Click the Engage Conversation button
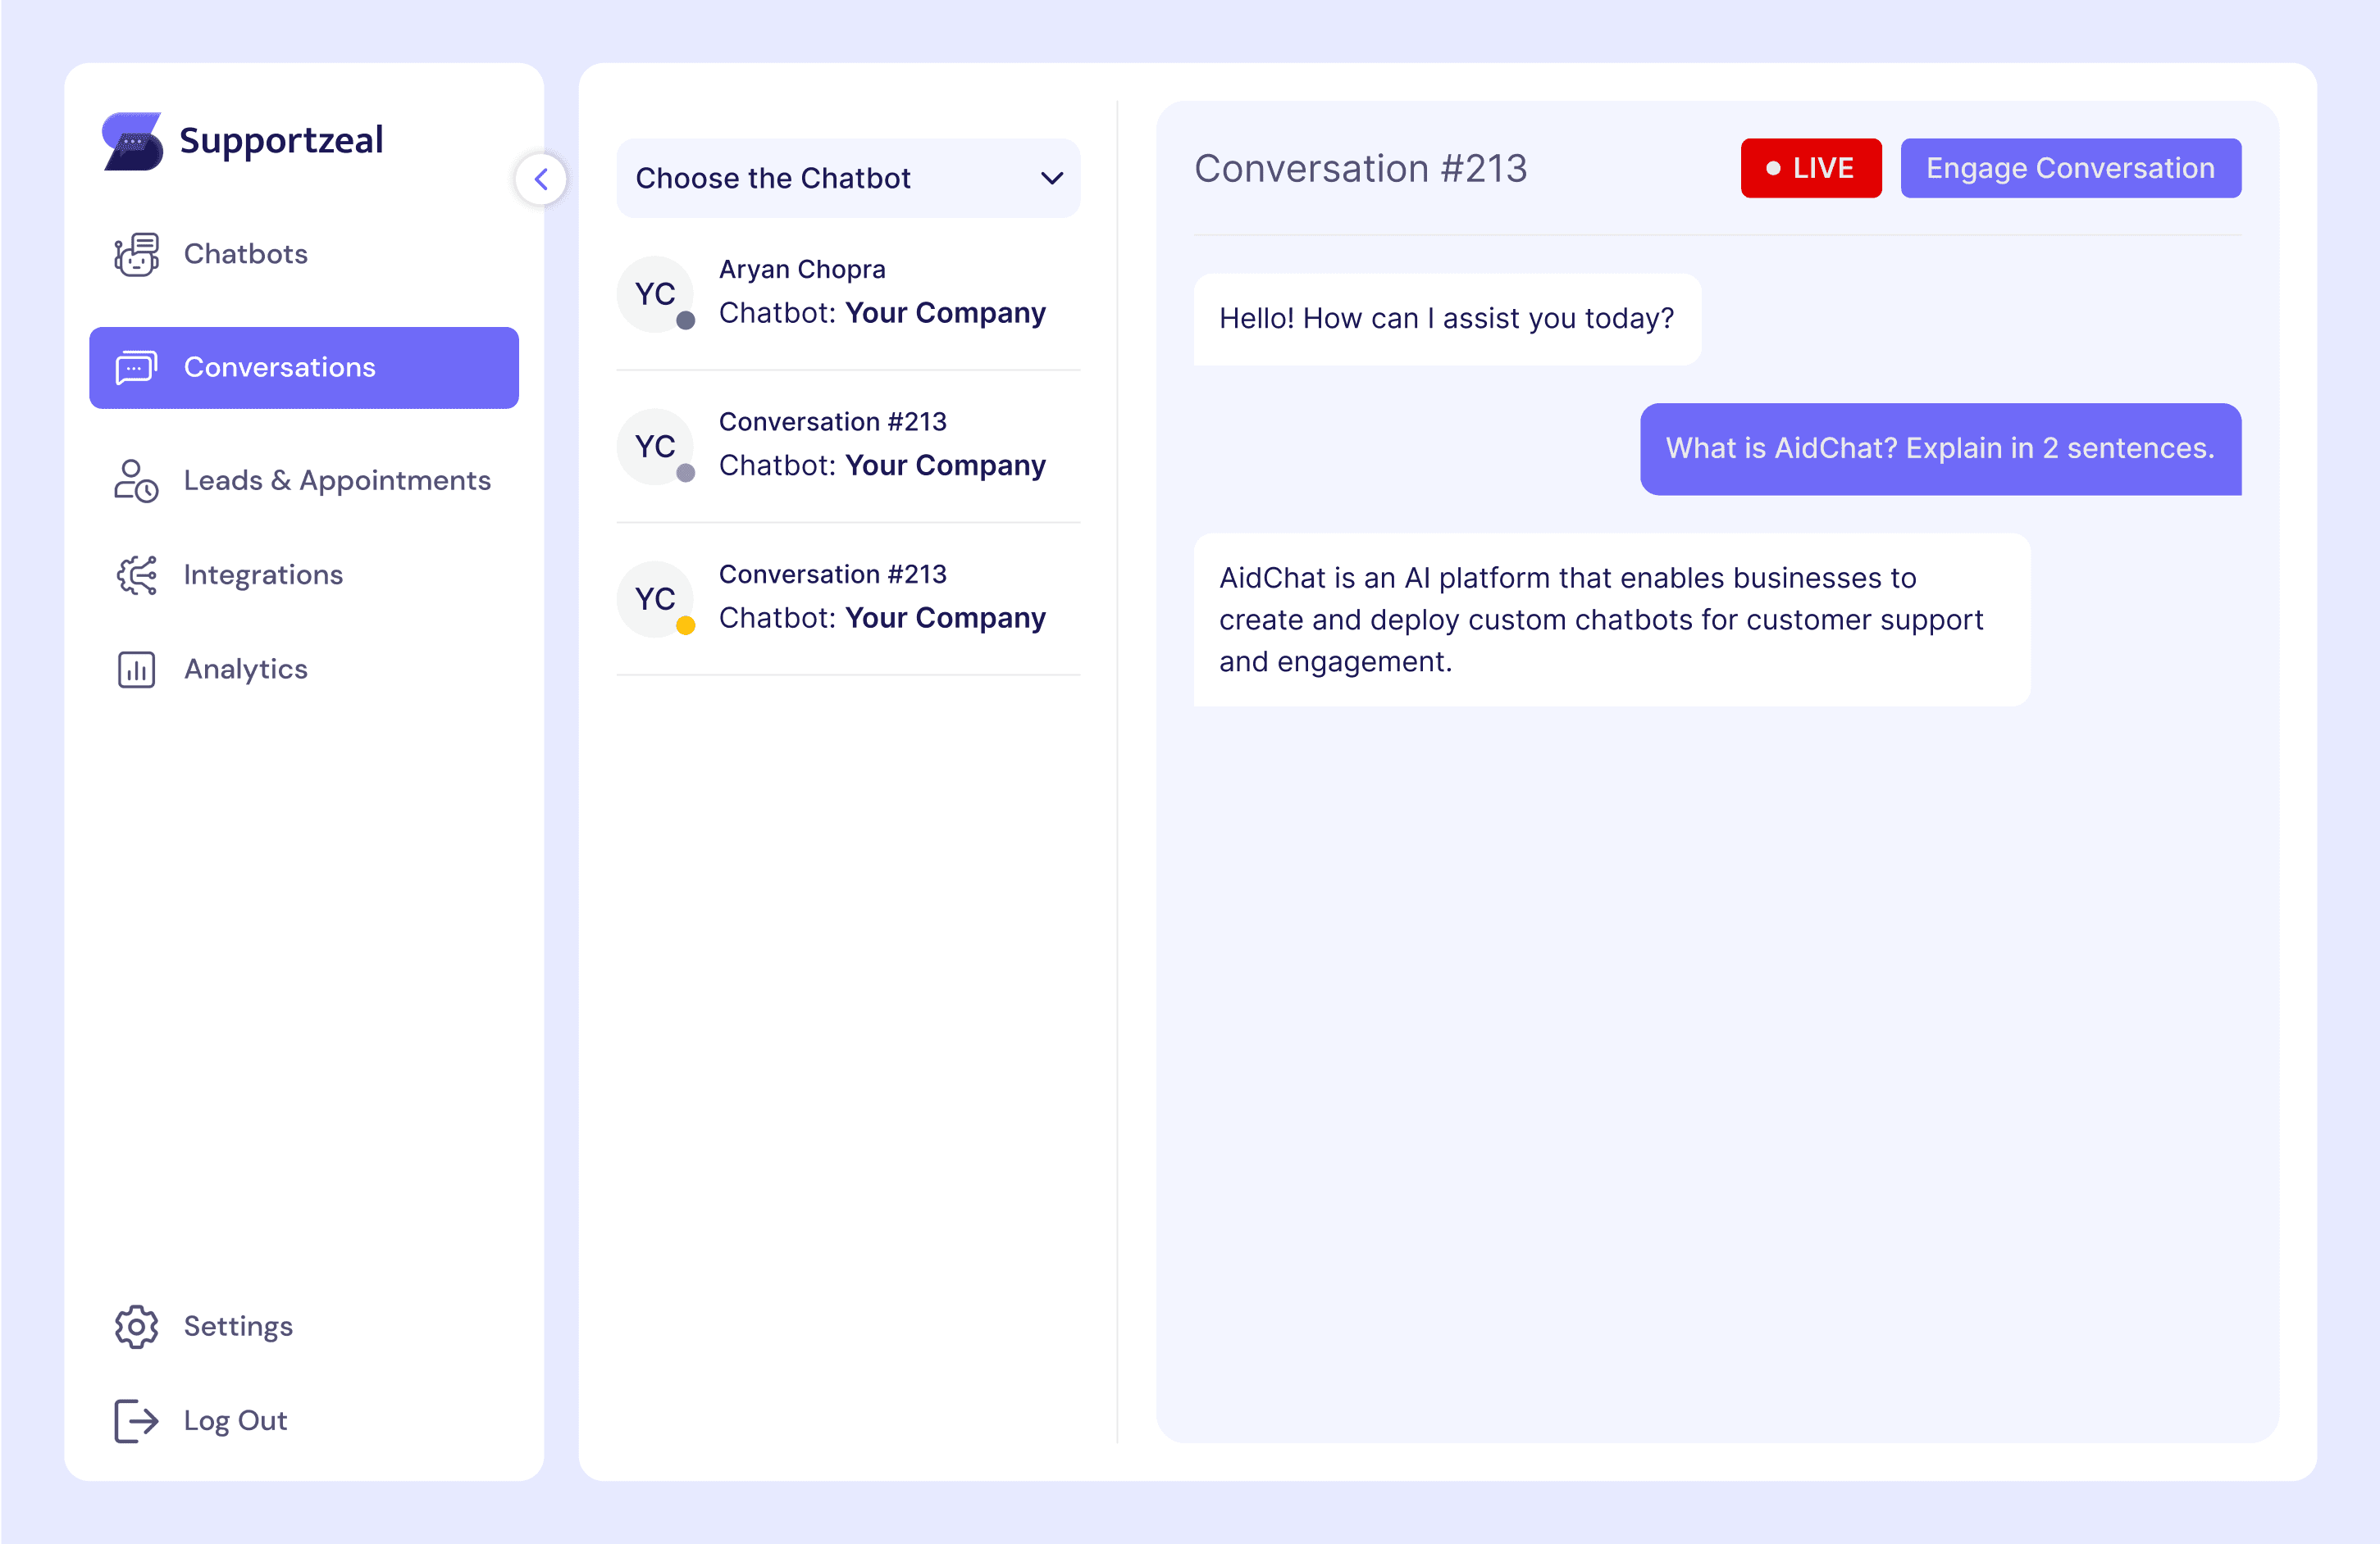2380x1544 pixels. (x=2070, y=168)
